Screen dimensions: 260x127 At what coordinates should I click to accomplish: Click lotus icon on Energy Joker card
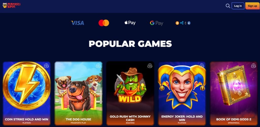pos(202,66)
